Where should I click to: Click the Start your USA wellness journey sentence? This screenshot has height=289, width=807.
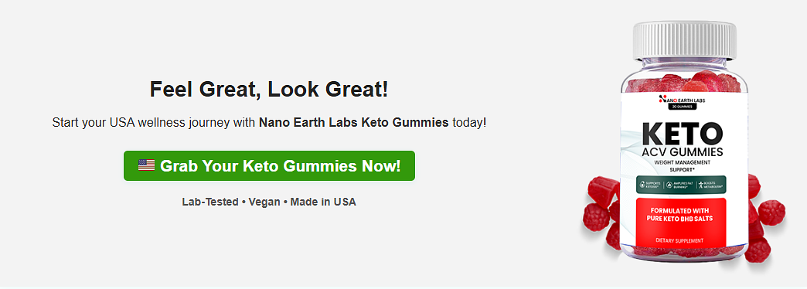(269, 124)
